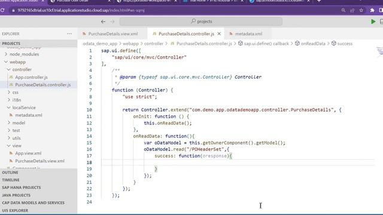Place cursor on empty line 18
Screen dimensions: 383x215
point(238,162)
